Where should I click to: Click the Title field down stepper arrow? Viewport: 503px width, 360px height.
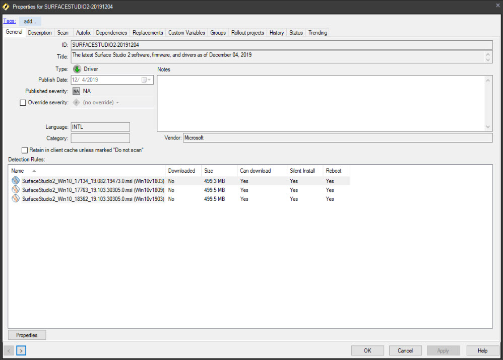(x=489, y=59)
